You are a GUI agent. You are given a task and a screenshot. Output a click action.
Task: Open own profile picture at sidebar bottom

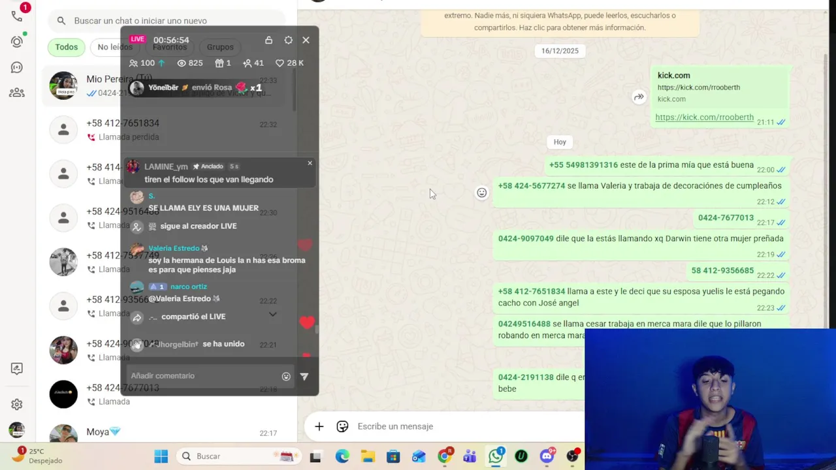[x=17, y=430]
